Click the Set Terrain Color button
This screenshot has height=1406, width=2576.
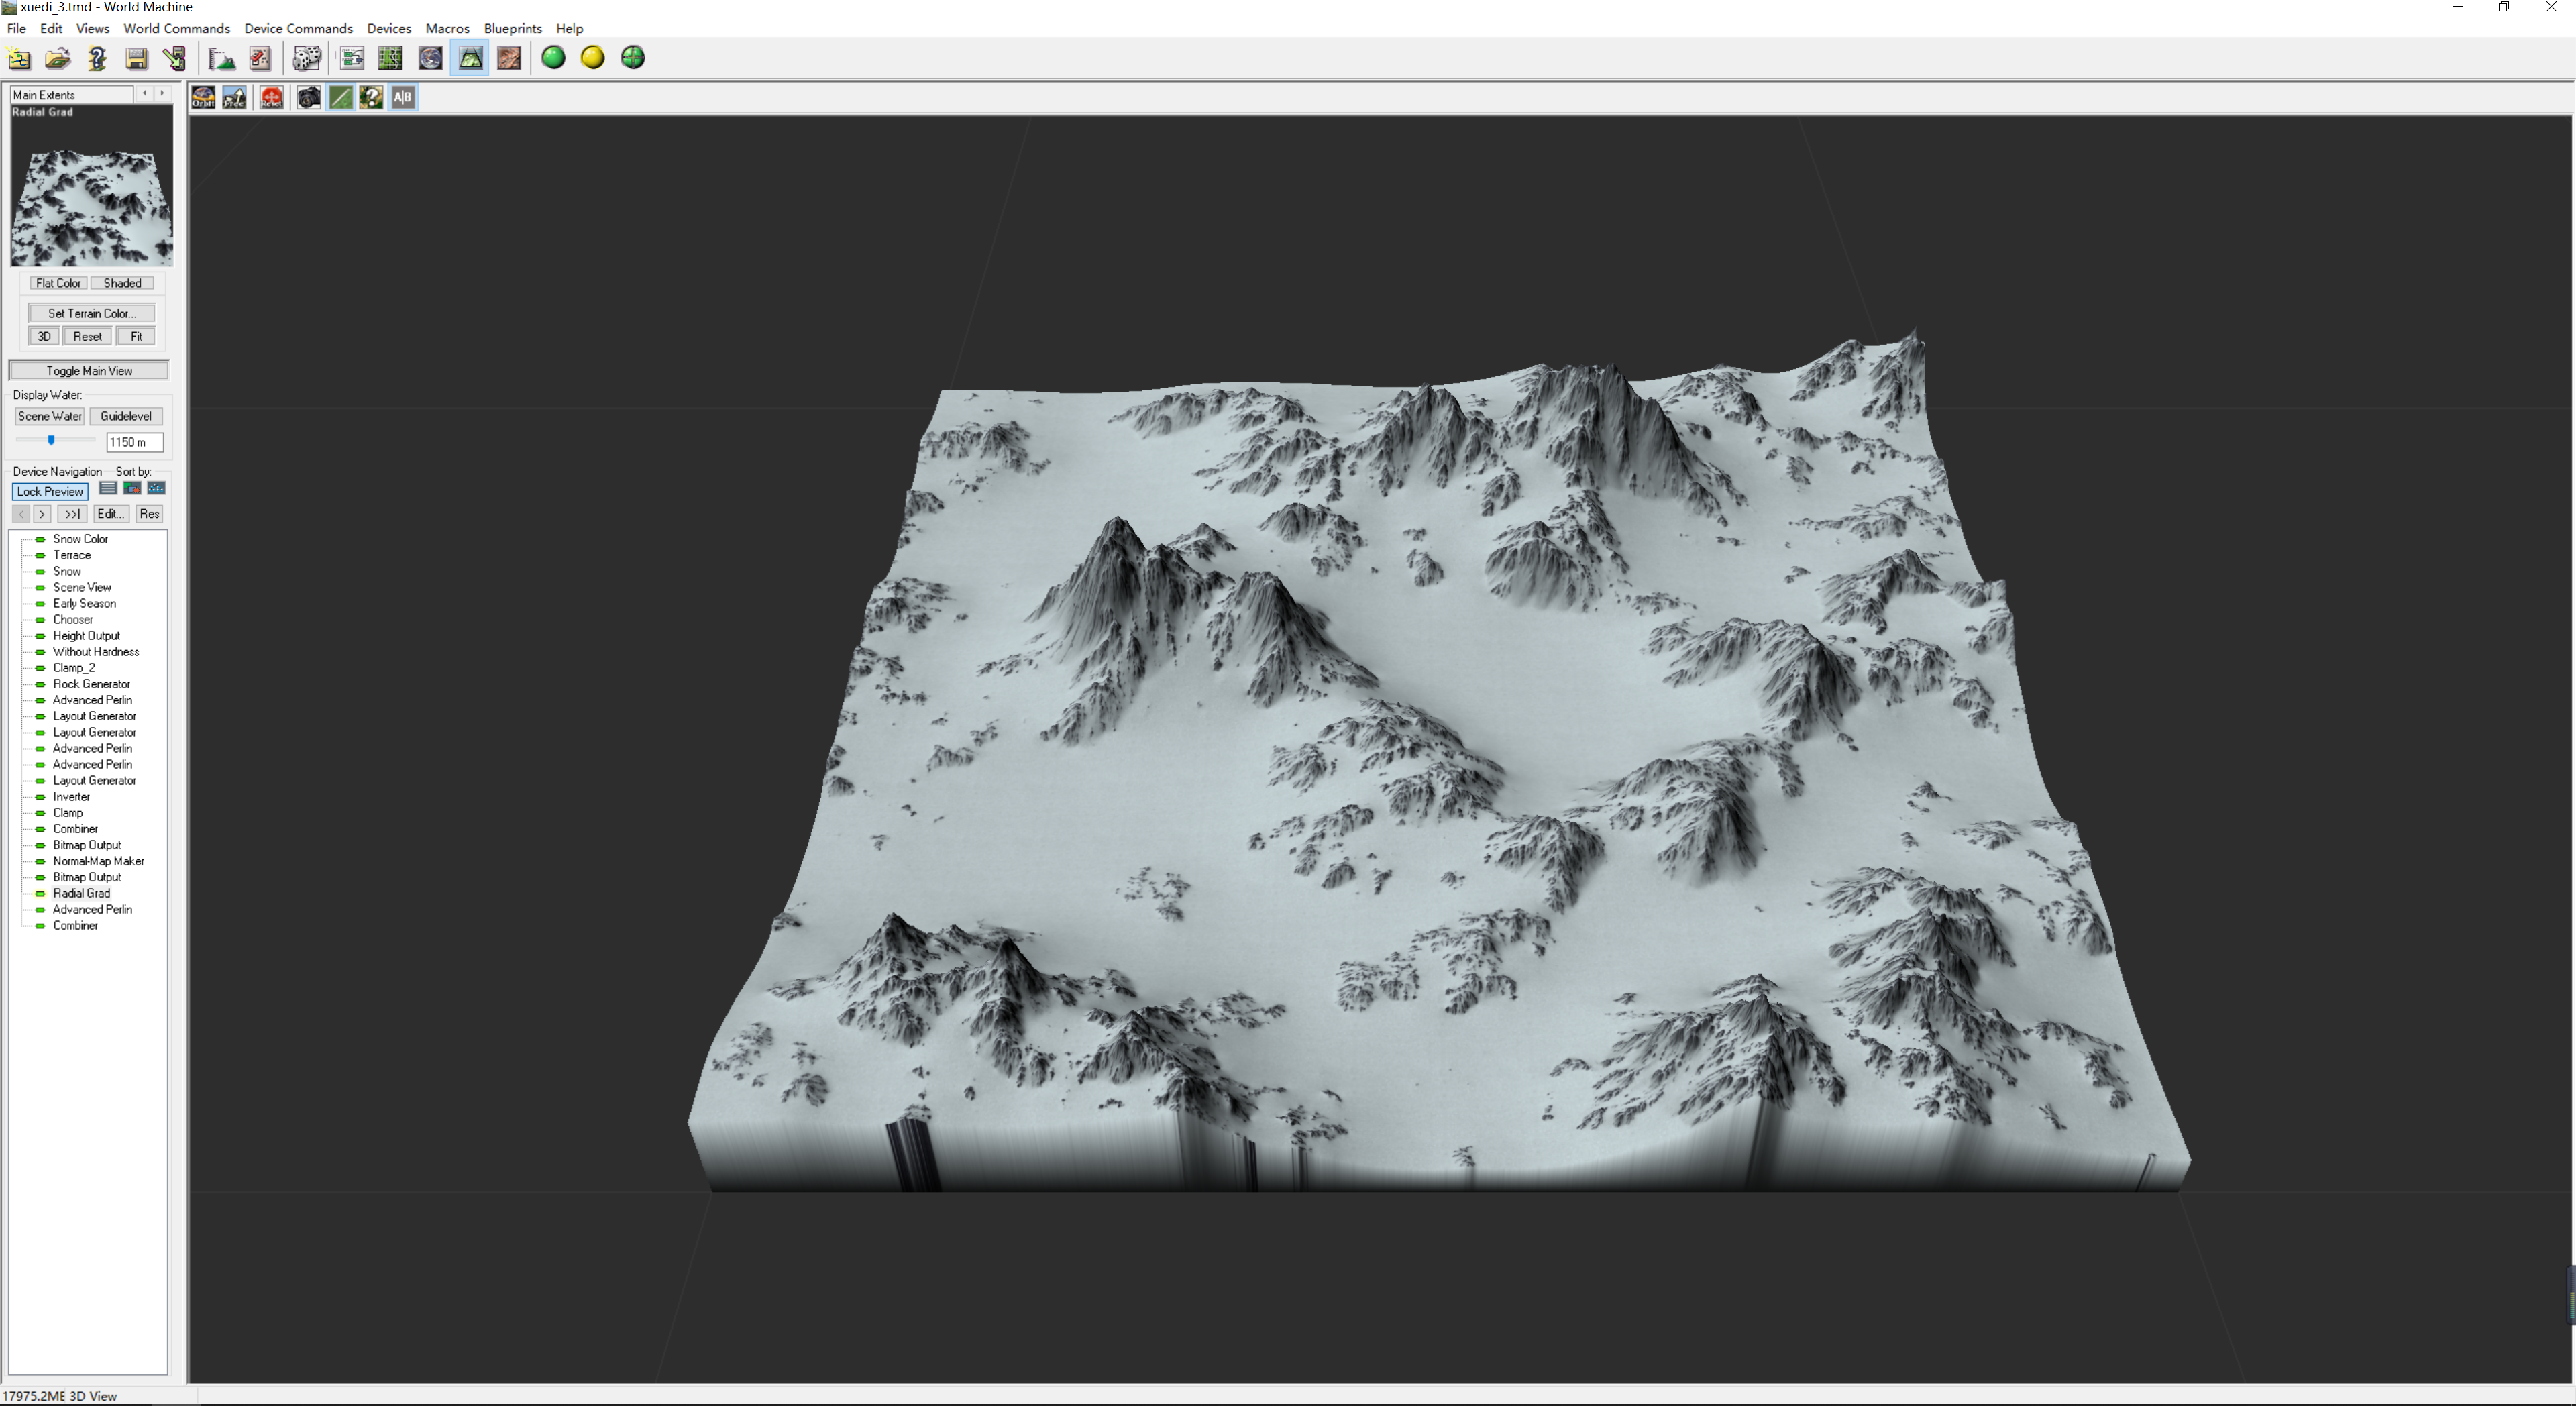click(x=91, y=313)
